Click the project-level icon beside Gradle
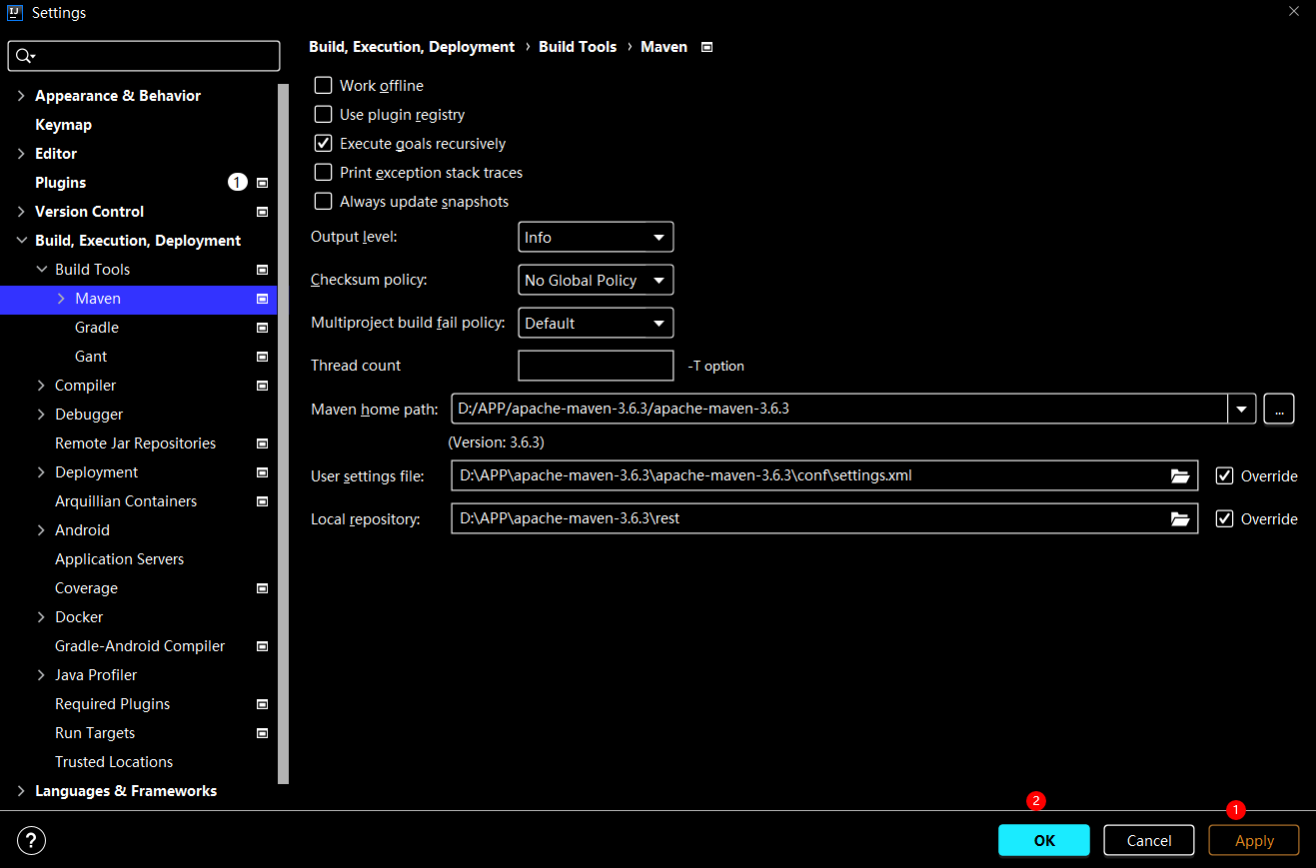 (x=263, y=328)
